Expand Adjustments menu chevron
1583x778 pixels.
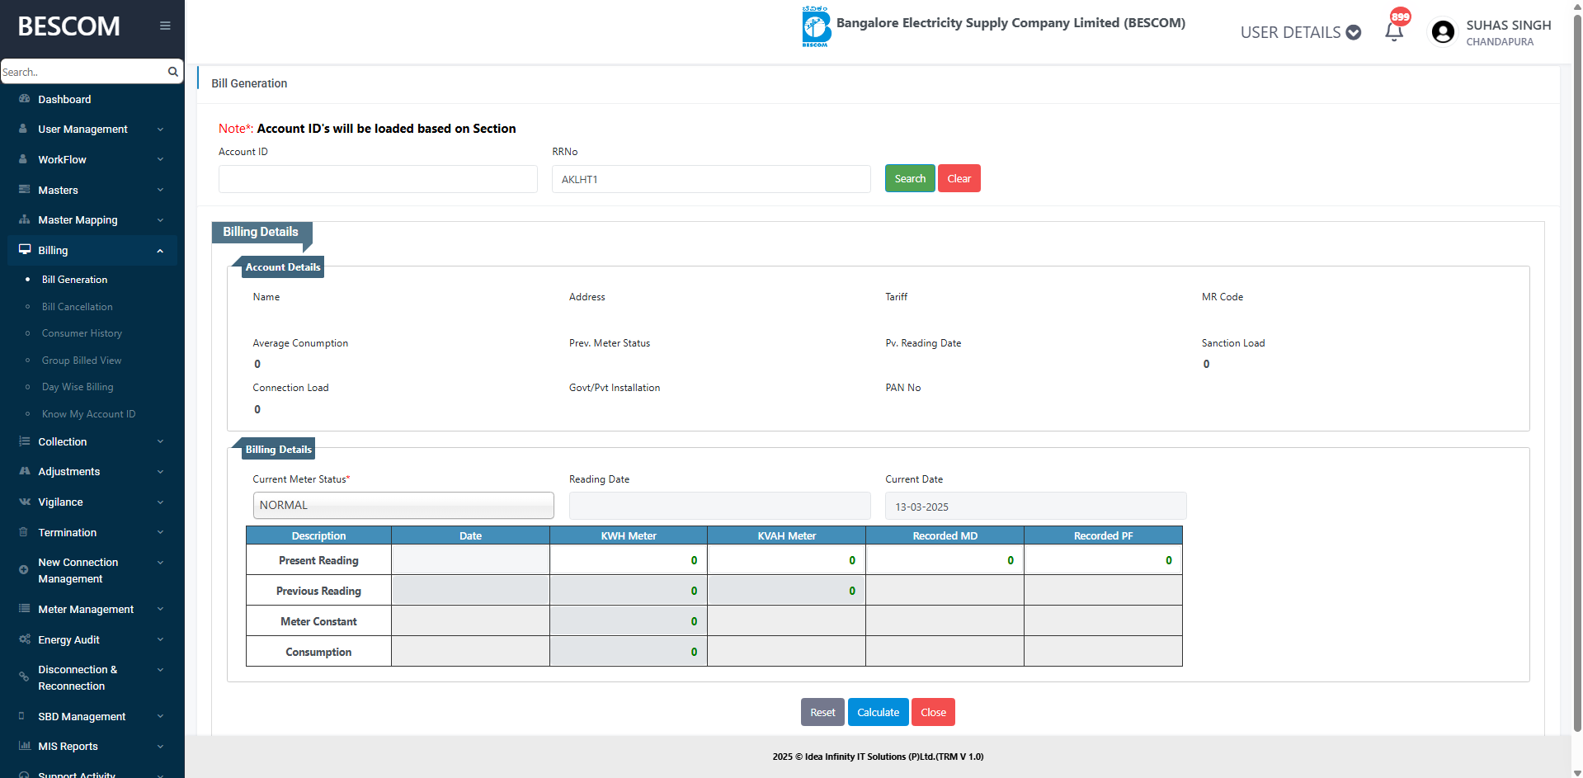tap(160, 472)
